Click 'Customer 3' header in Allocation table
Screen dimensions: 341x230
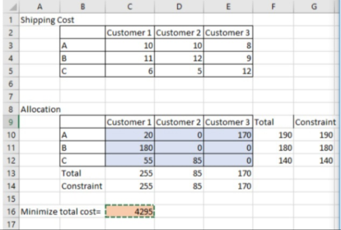click(228, 122)
